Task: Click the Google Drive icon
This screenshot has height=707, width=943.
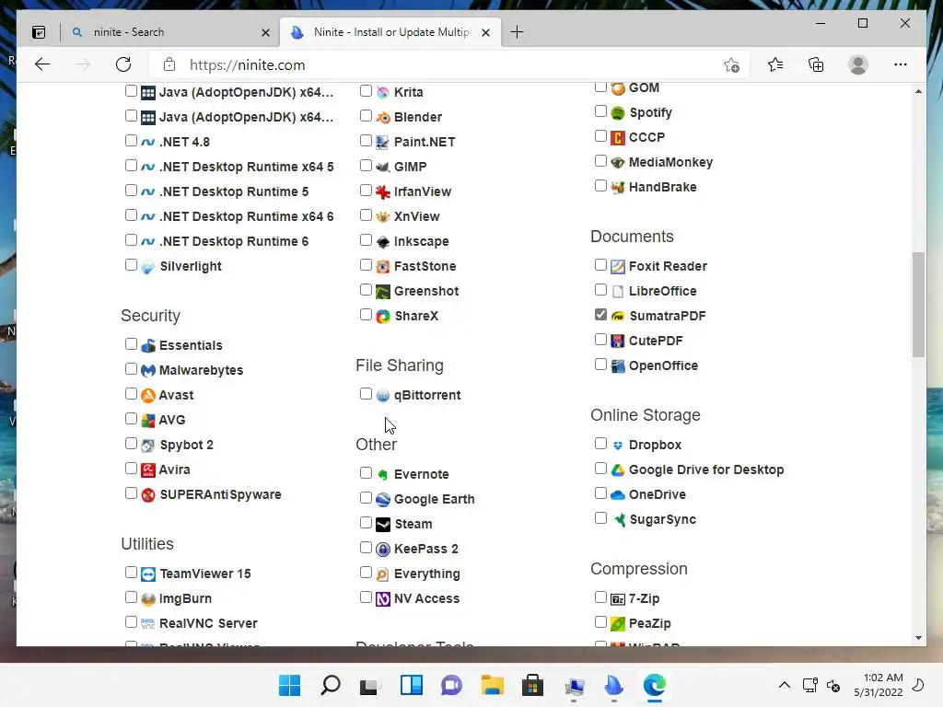Action: coord(618,470)
